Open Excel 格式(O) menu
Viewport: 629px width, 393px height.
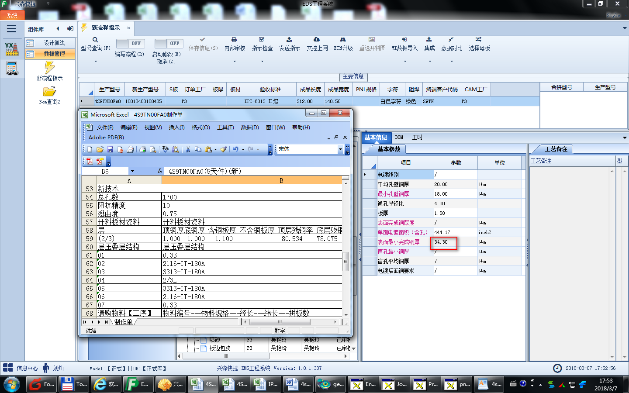tap(201, 128)
